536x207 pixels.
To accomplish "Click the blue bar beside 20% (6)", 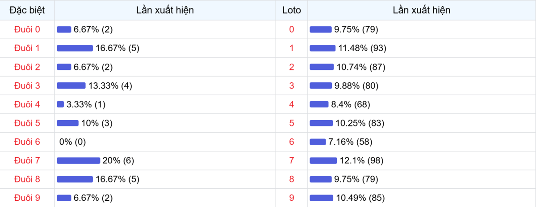I will click(x=78, y=160).
